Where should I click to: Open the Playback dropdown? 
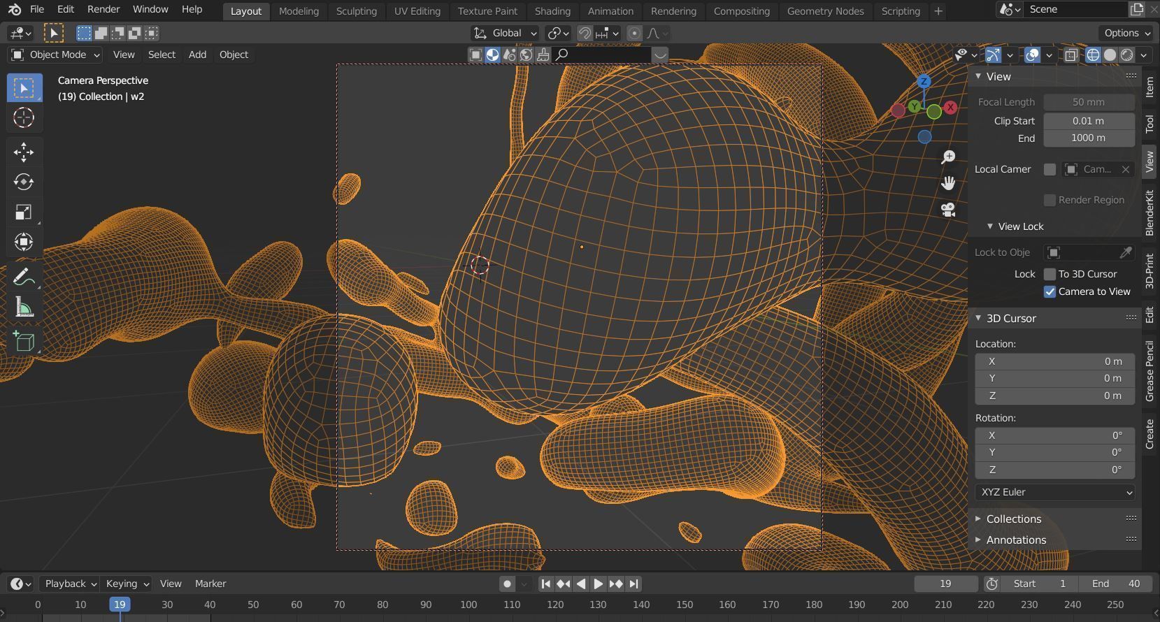tap(70, 584)
